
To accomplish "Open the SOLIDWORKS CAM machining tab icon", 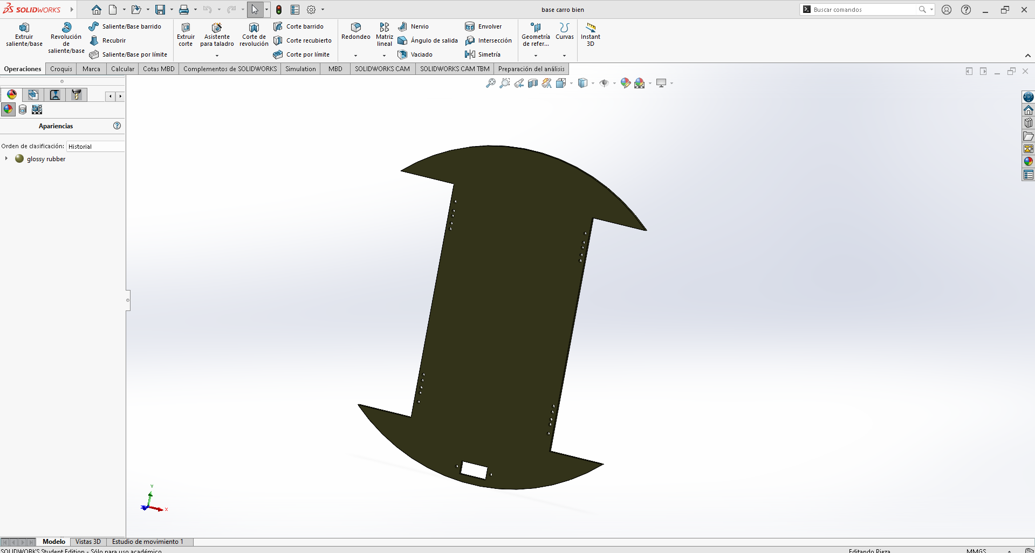I will click(54, 95).
